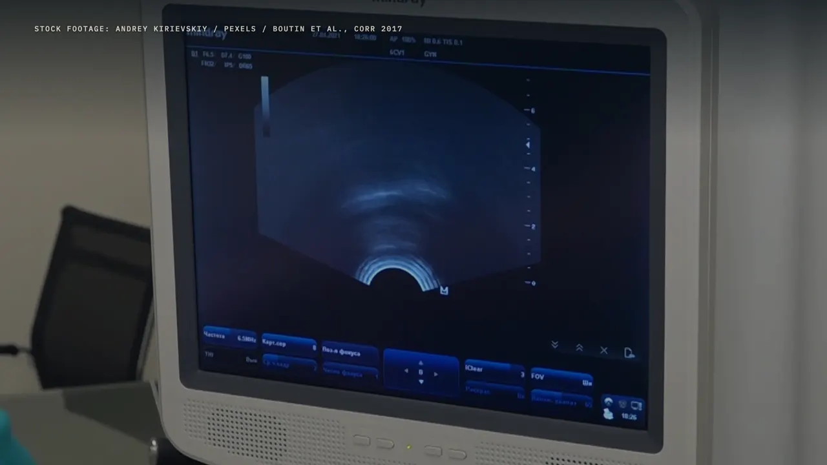The width and height of the screenshot is (827, 465).
Task: Click the AP 100% acoustic power readout
Action: [x=403, y=39]
